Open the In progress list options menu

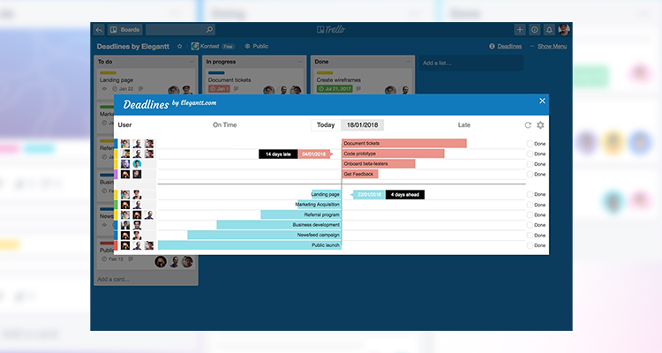300,62
